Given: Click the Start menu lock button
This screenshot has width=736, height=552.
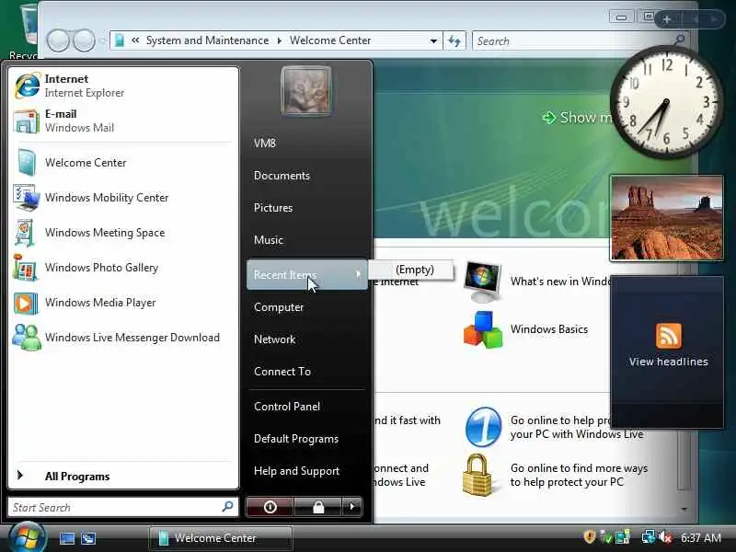Looking at the screenshot, I should [318, 507].
